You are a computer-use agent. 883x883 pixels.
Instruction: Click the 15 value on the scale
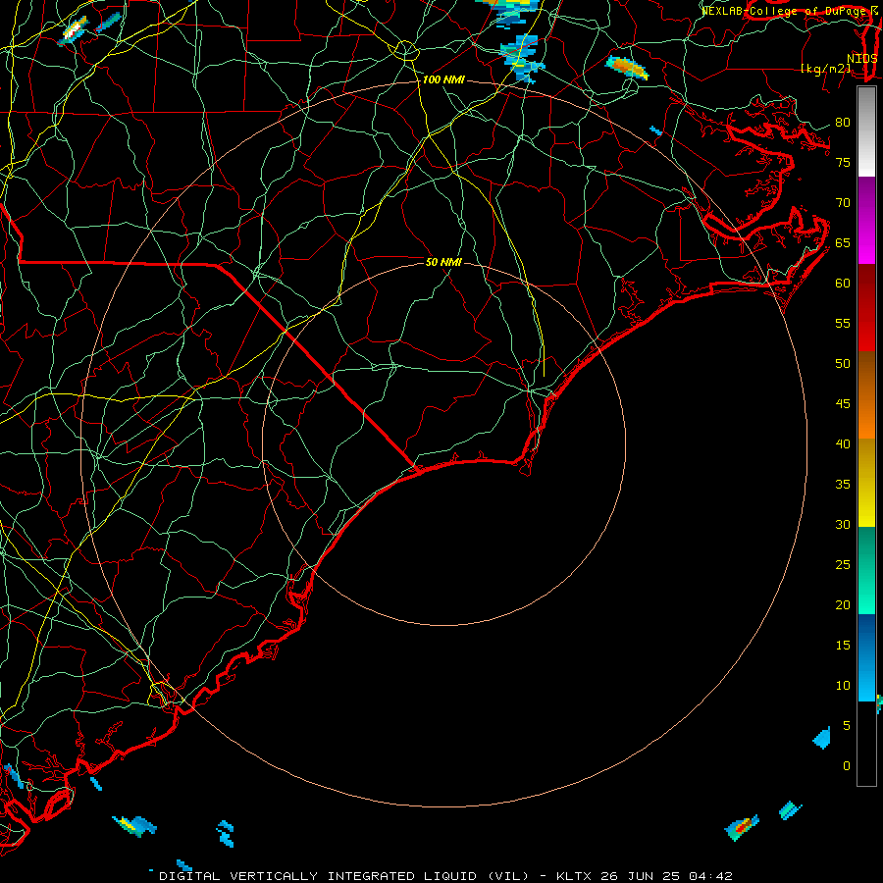coord(843,646)
